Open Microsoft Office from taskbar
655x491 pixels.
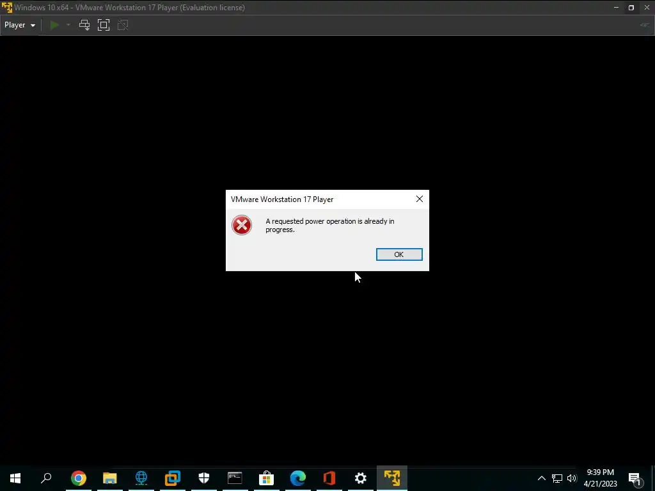click(x=329, y=478)
